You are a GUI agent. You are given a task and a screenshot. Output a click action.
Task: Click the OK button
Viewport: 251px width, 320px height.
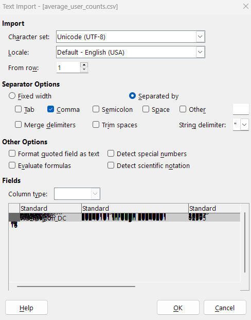tap(178, 308)
